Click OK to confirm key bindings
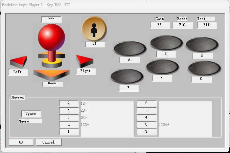This screenshot has height=153, width=230. click(x=21, y=142)
